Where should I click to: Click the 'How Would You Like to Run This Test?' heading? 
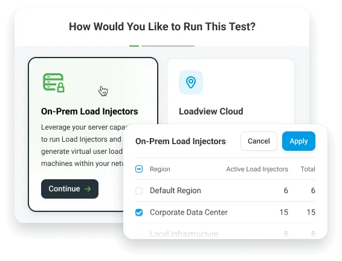tap(162, 27)
